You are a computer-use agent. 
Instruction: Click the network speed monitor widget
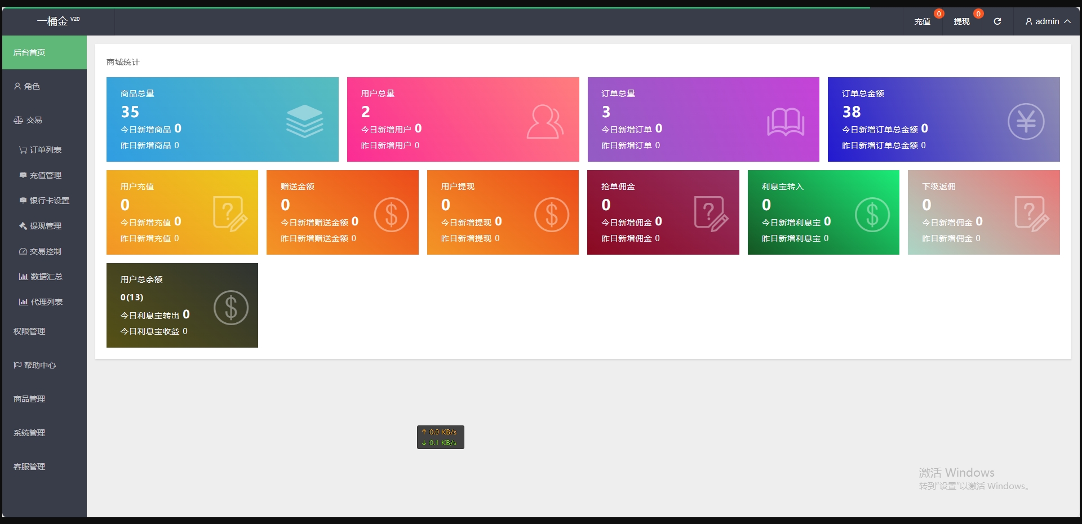pyautogui.click(x=440, y=437)
